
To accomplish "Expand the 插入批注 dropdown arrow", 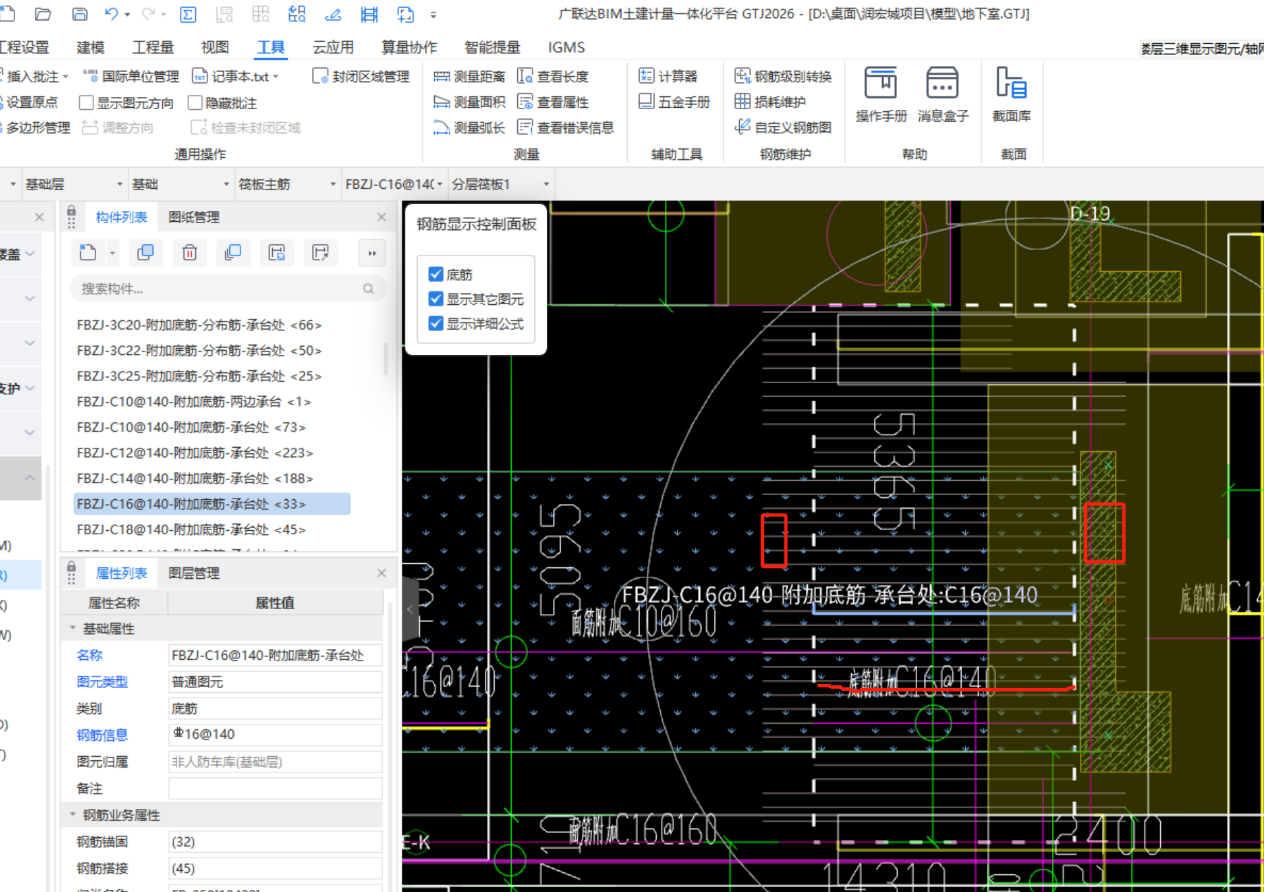I will [x=66, y=76].
